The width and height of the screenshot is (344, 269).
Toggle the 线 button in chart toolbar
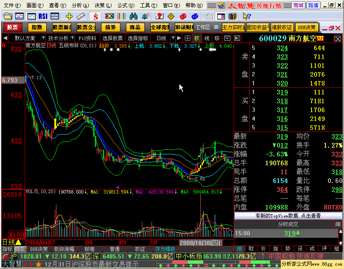207,38
